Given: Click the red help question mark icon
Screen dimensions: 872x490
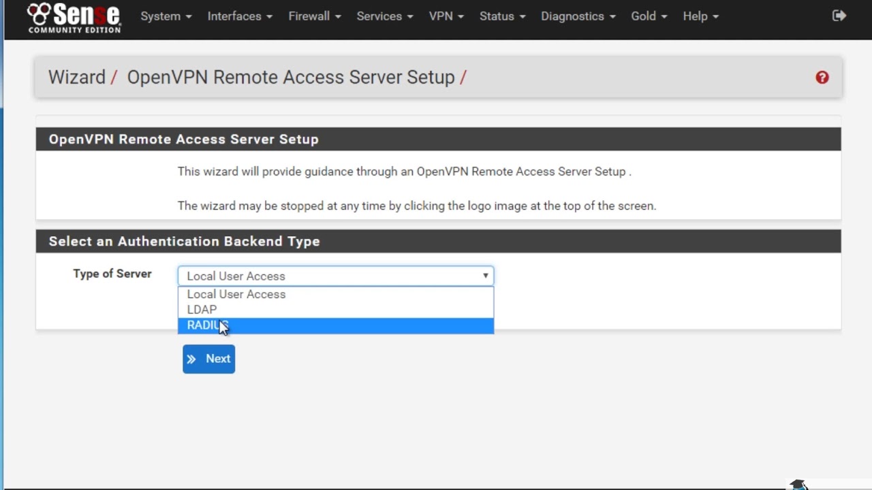Looking at the screenshot, I should point(822,78).
